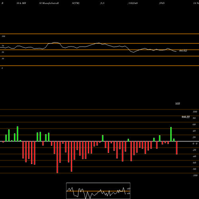Click the -20 label on MR axis
Image resolution: width=199 pixels, height=199 pixels.
(194, 150)
